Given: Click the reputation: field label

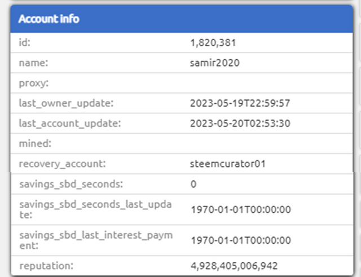Looking at the screenshot, I should 46,266.
